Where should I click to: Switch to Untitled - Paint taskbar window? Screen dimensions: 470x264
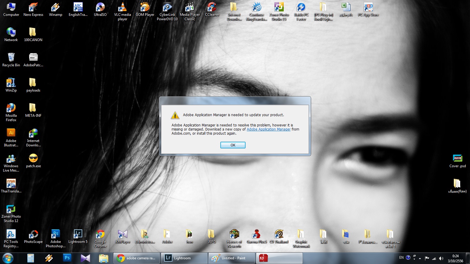click(x=232, y=258)
